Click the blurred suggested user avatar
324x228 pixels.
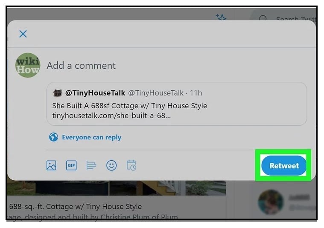click(x=271, y=202)
